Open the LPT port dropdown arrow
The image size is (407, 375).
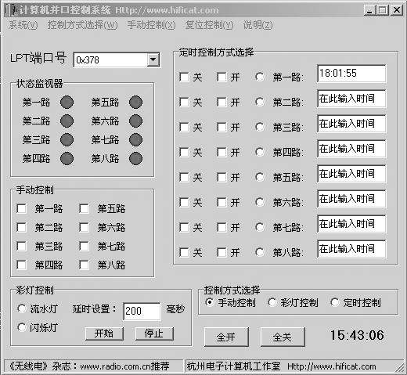pyautogui.click(x=153, y=59)
